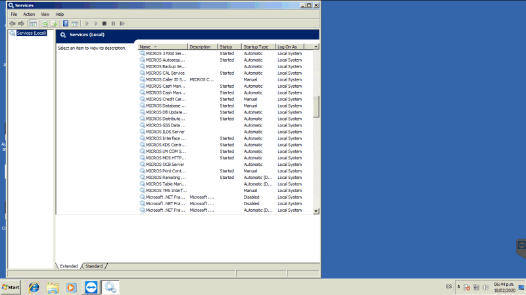526x295 pixels.
Task: Click the ES language indicator
Action: pyautogui.click(x=449, y=286)
